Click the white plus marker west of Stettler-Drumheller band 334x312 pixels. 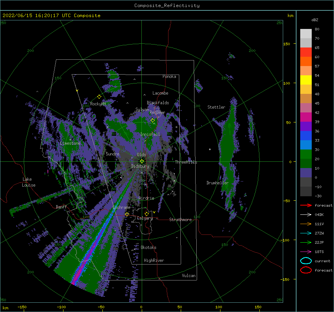click(x=210, y=149)
